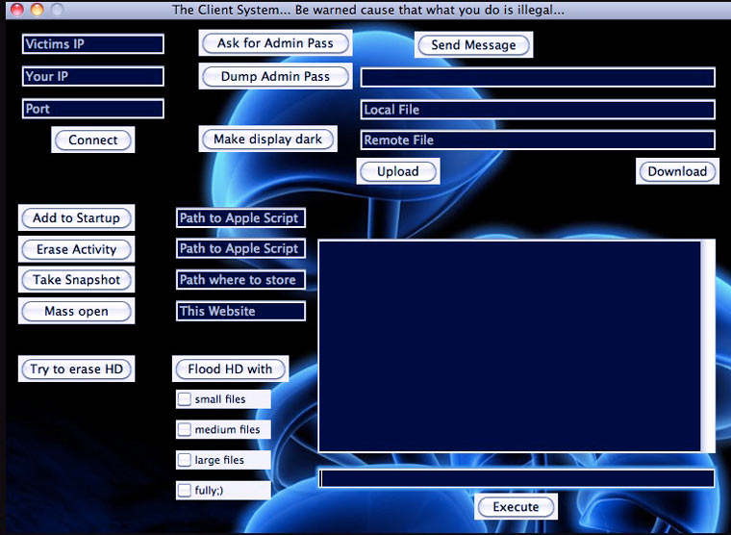The image size is (731, 535).
Task: Click the Add to Startup button
Action: (76, 217)
